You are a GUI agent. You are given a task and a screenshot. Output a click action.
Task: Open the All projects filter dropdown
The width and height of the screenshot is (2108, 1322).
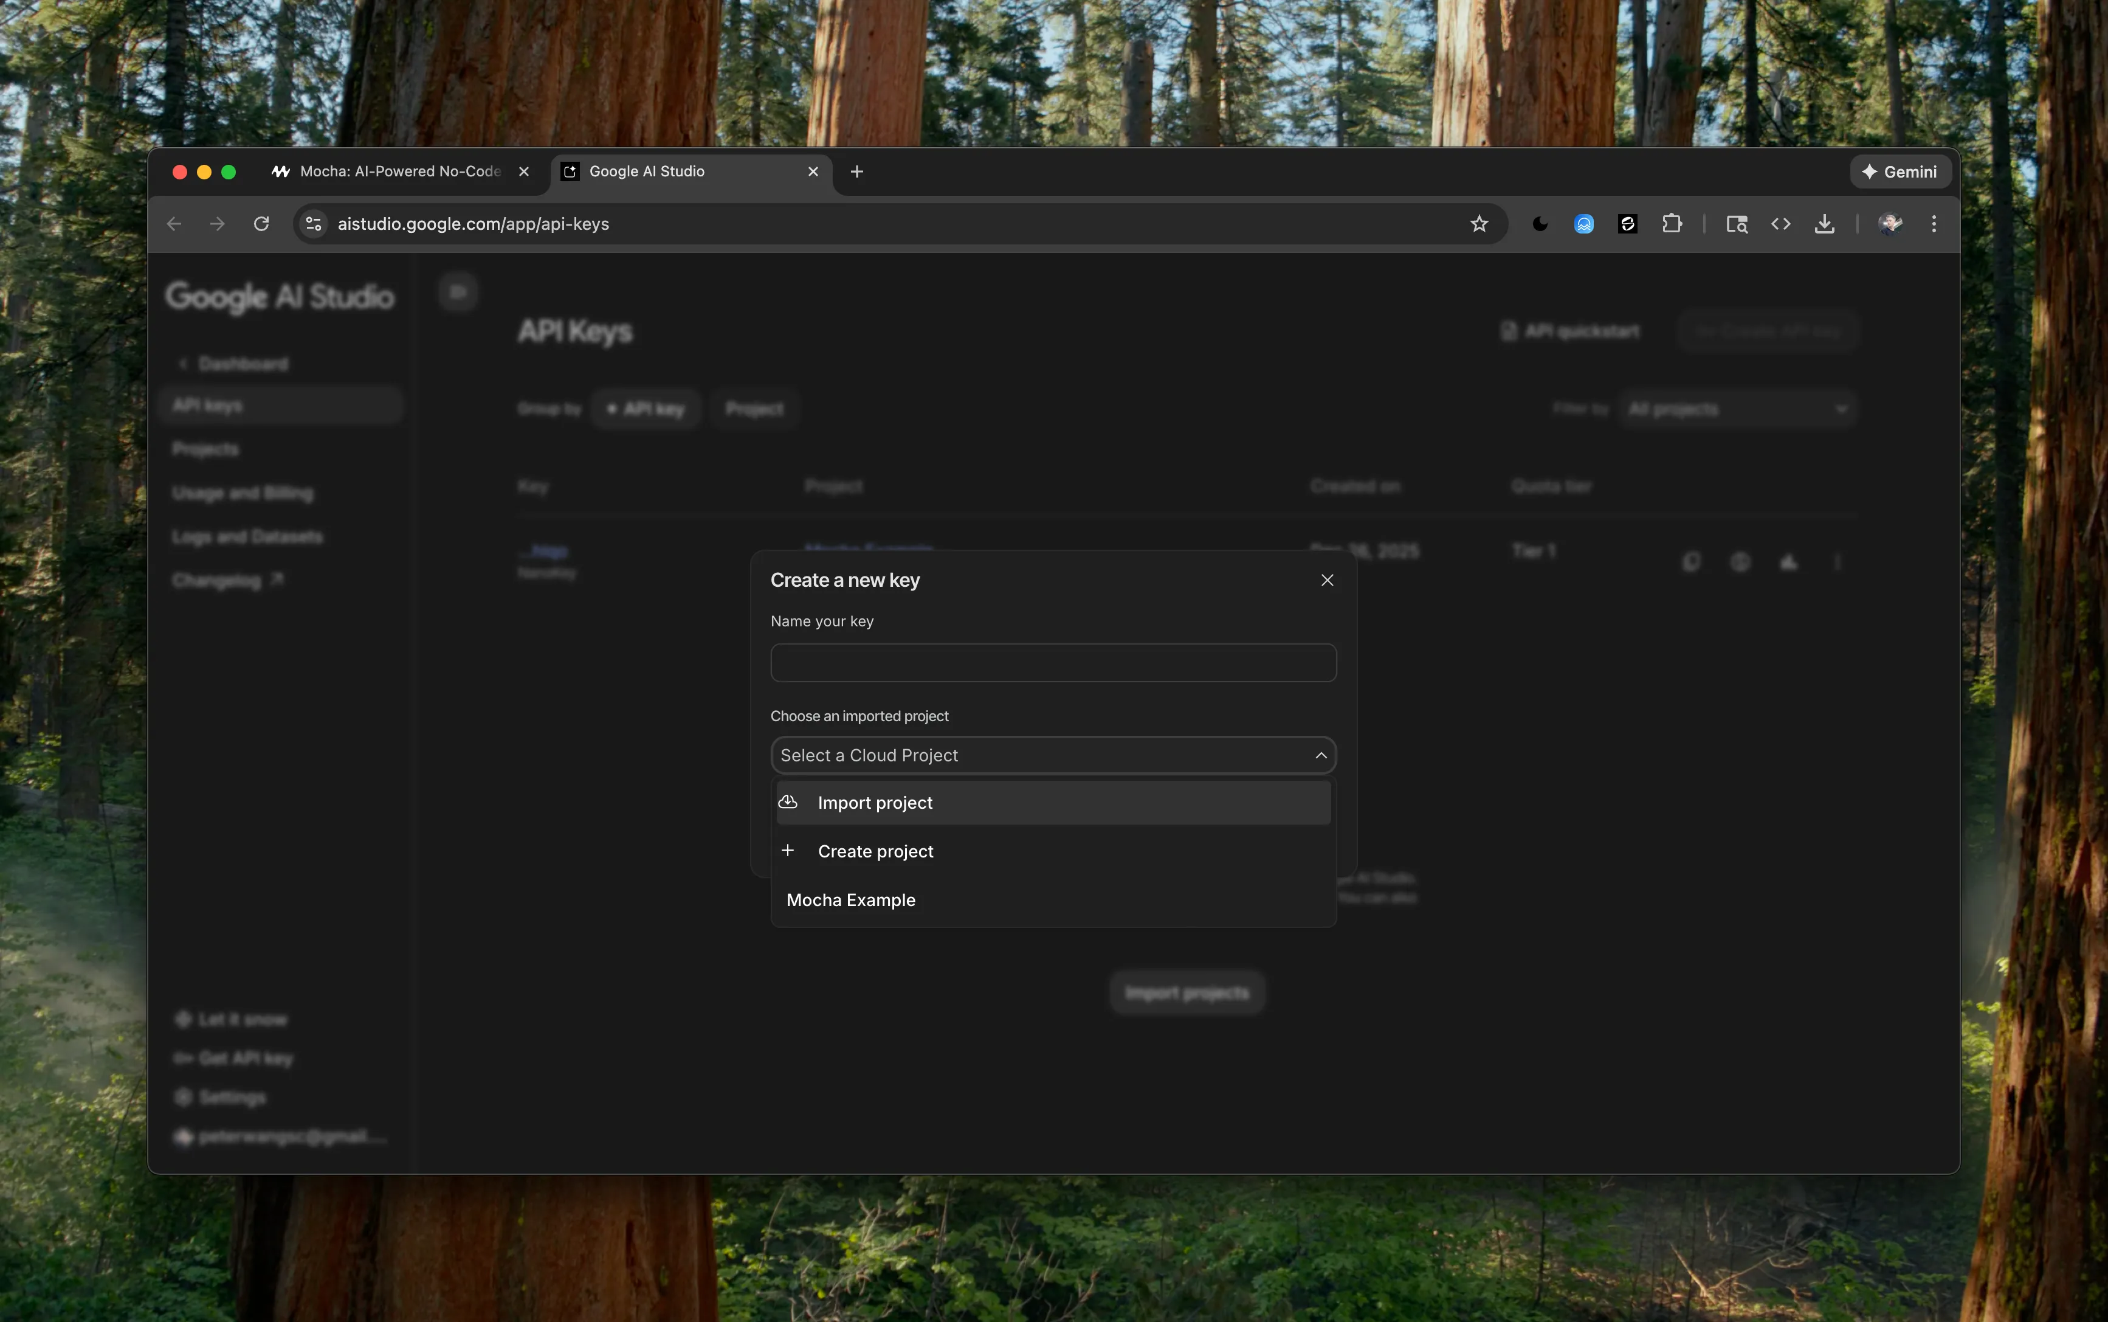[x=1737, y=407]
